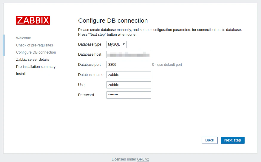The width and height of the screenshot is (261, 162).
Task: Focus the Password field
Action: (x=129, y=95)
